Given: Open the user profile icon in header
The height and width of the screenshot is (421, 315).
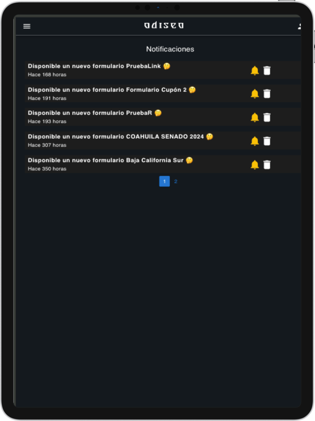Looking at the screenshot, I should point(299,26).
